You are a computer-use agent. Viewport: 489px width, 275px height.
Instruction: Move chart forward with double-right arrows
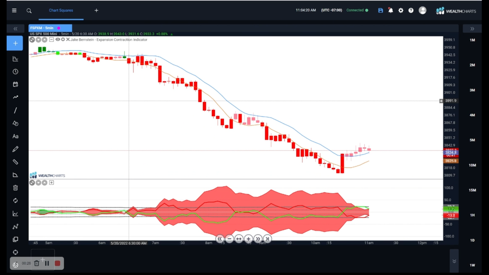[x=258, y=239]
